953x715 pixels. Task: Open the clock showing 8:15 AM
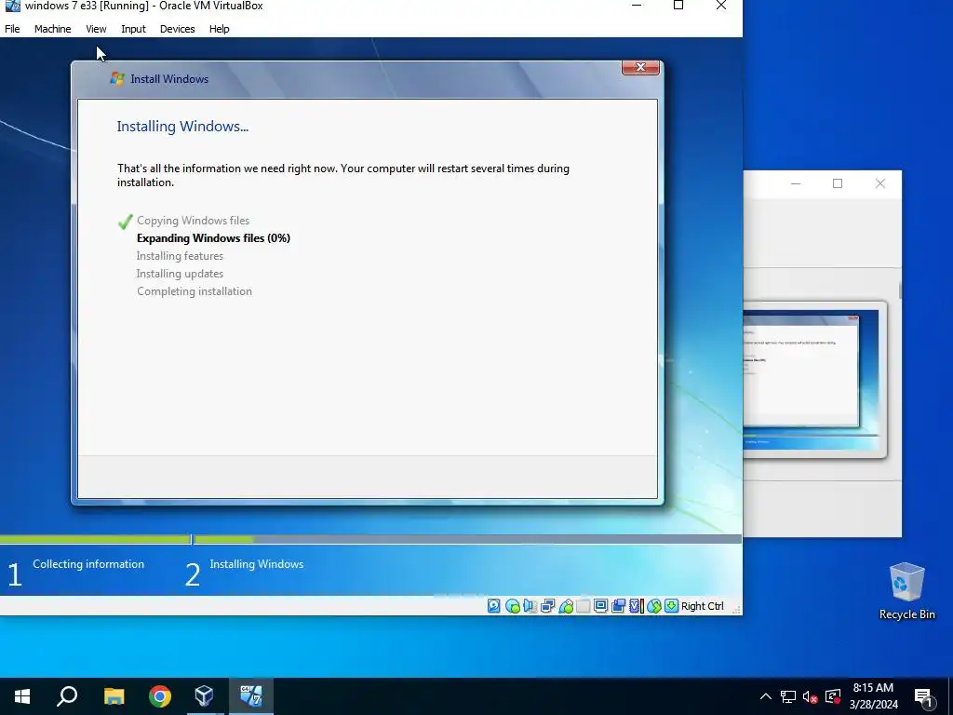[873, 696]
